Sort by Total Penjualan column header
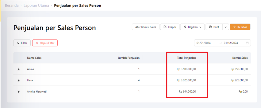Viewport: 261px width, 108px height. pyautogui.click(x=186, y=58)
